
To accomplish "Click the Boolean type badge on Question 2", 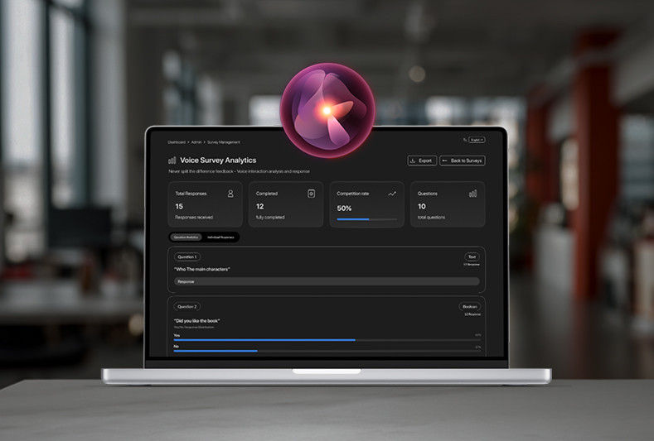I will tap(470, 307).
